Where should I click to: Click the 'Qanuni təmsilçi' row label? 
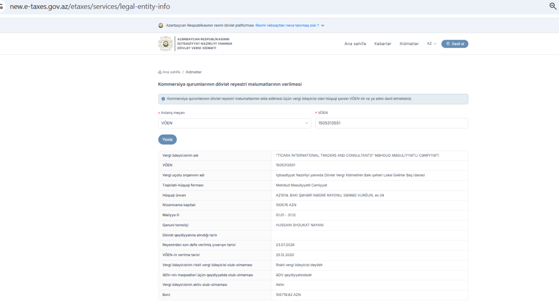(x=175, y=225)
